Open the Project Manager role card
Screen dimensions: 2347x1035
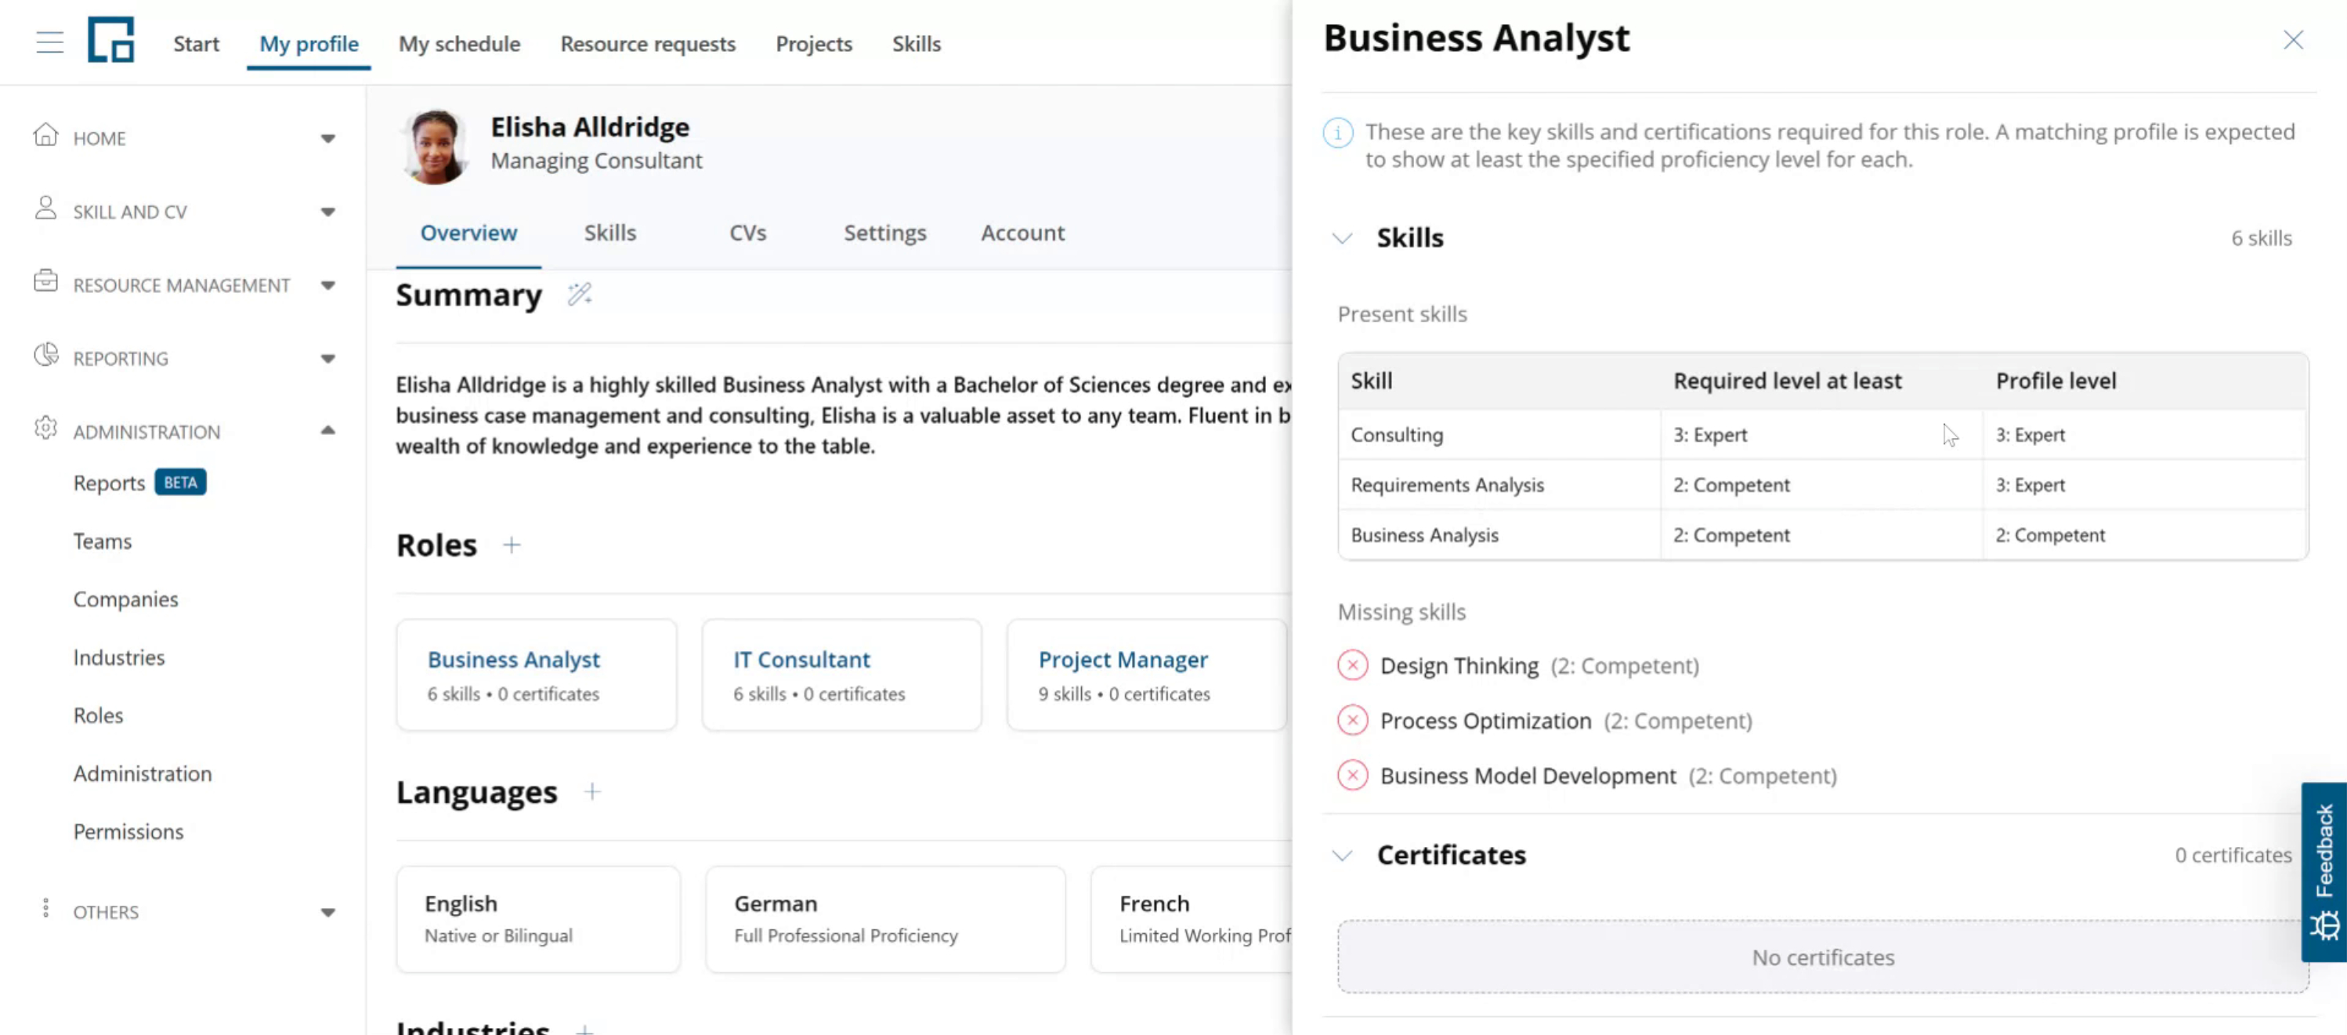tap(1147, 675)
